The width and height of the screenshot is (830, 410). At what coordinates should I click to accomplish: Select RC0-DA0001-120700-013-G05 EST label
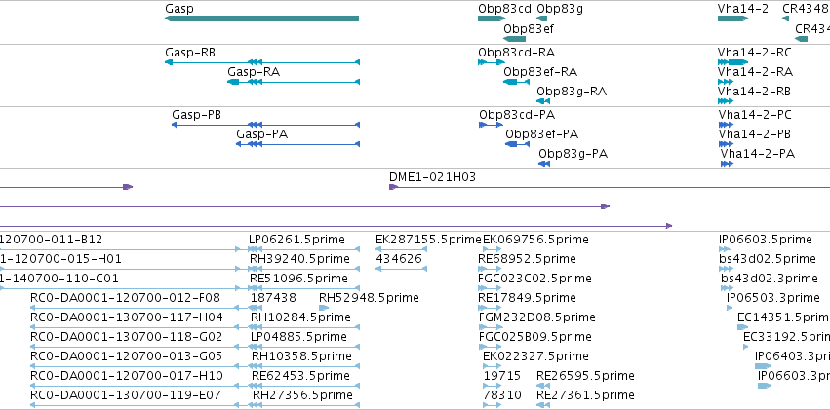tap(127, 356)
